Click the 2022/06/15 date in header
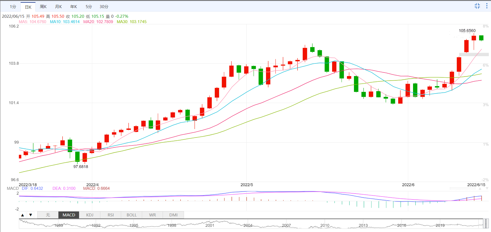This screenshot has width=491, height=232. (13, 16)
